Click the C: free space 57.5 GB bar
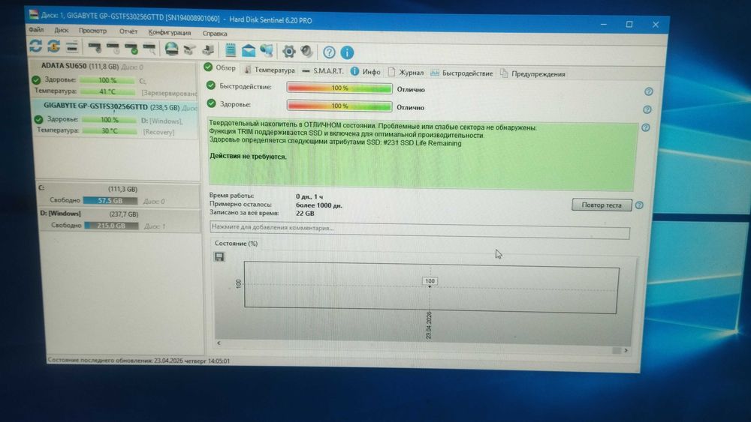 click(x=110, y=201)
